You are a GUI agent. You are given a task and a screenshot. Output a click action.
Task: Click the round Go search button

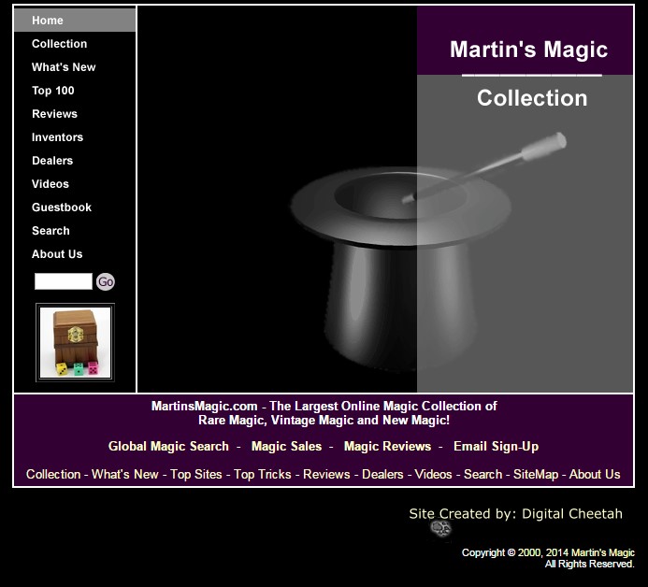(106, 281)
